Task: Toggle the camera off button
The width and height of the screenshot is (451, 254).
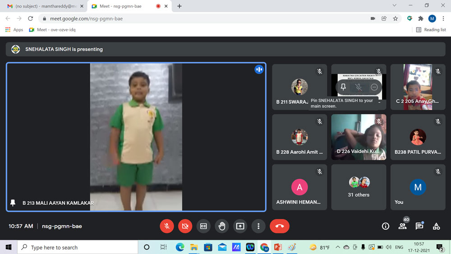Action: [x=185, y=226]
